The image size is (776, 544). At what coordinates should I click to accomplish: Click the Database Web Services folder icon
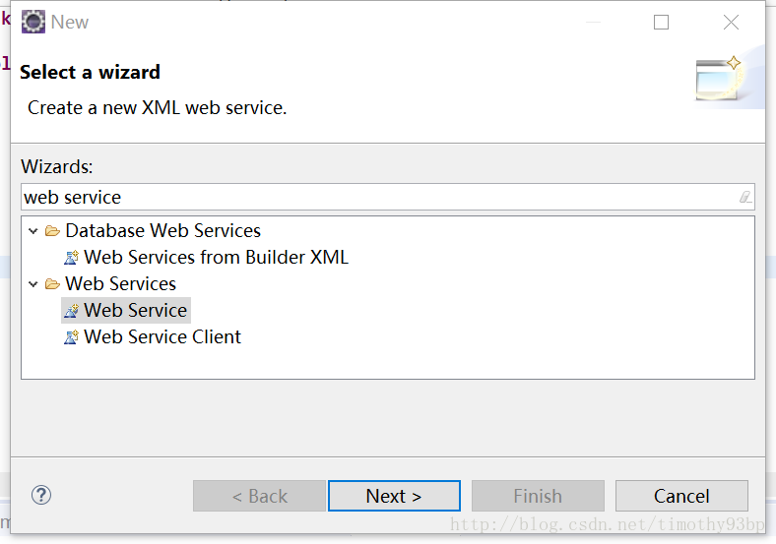(52, 231)
